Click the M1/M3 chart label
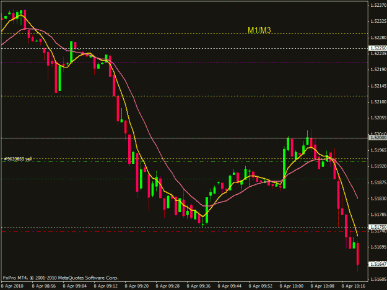Screen dimensions: 387x290 [259, 30]
